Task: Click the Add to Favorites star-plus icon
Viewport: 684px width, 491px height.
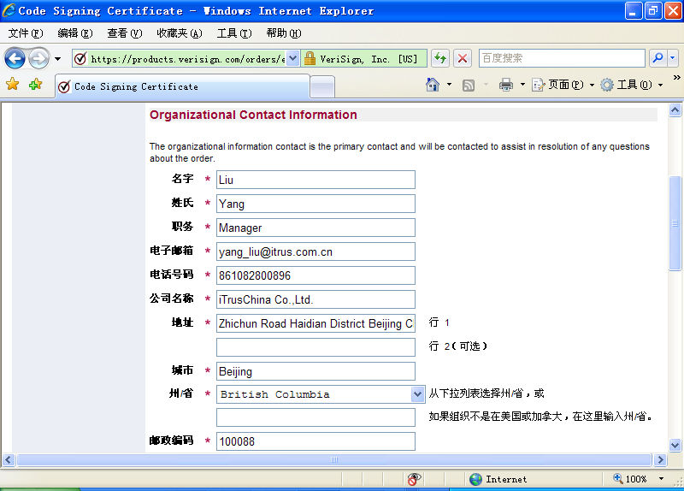Action: point(35,85)
